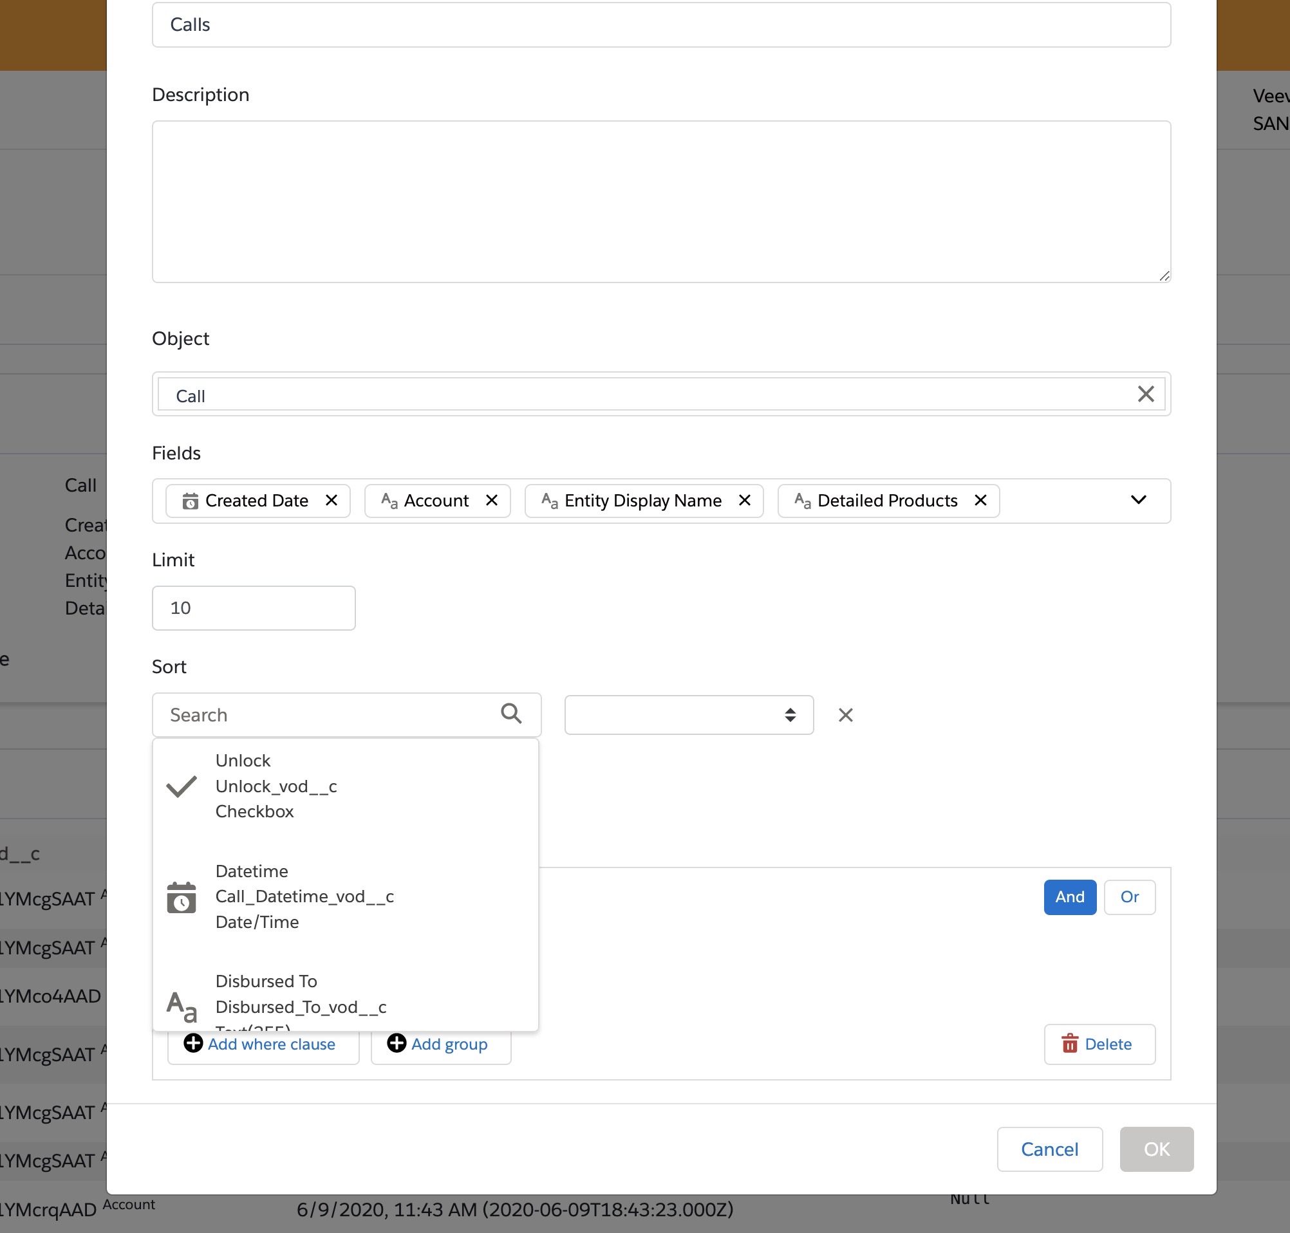Remove the Detailed Products field chip
Image resolution: width=1290 pixels, height=1233 pixels.
tap(980, 501)
